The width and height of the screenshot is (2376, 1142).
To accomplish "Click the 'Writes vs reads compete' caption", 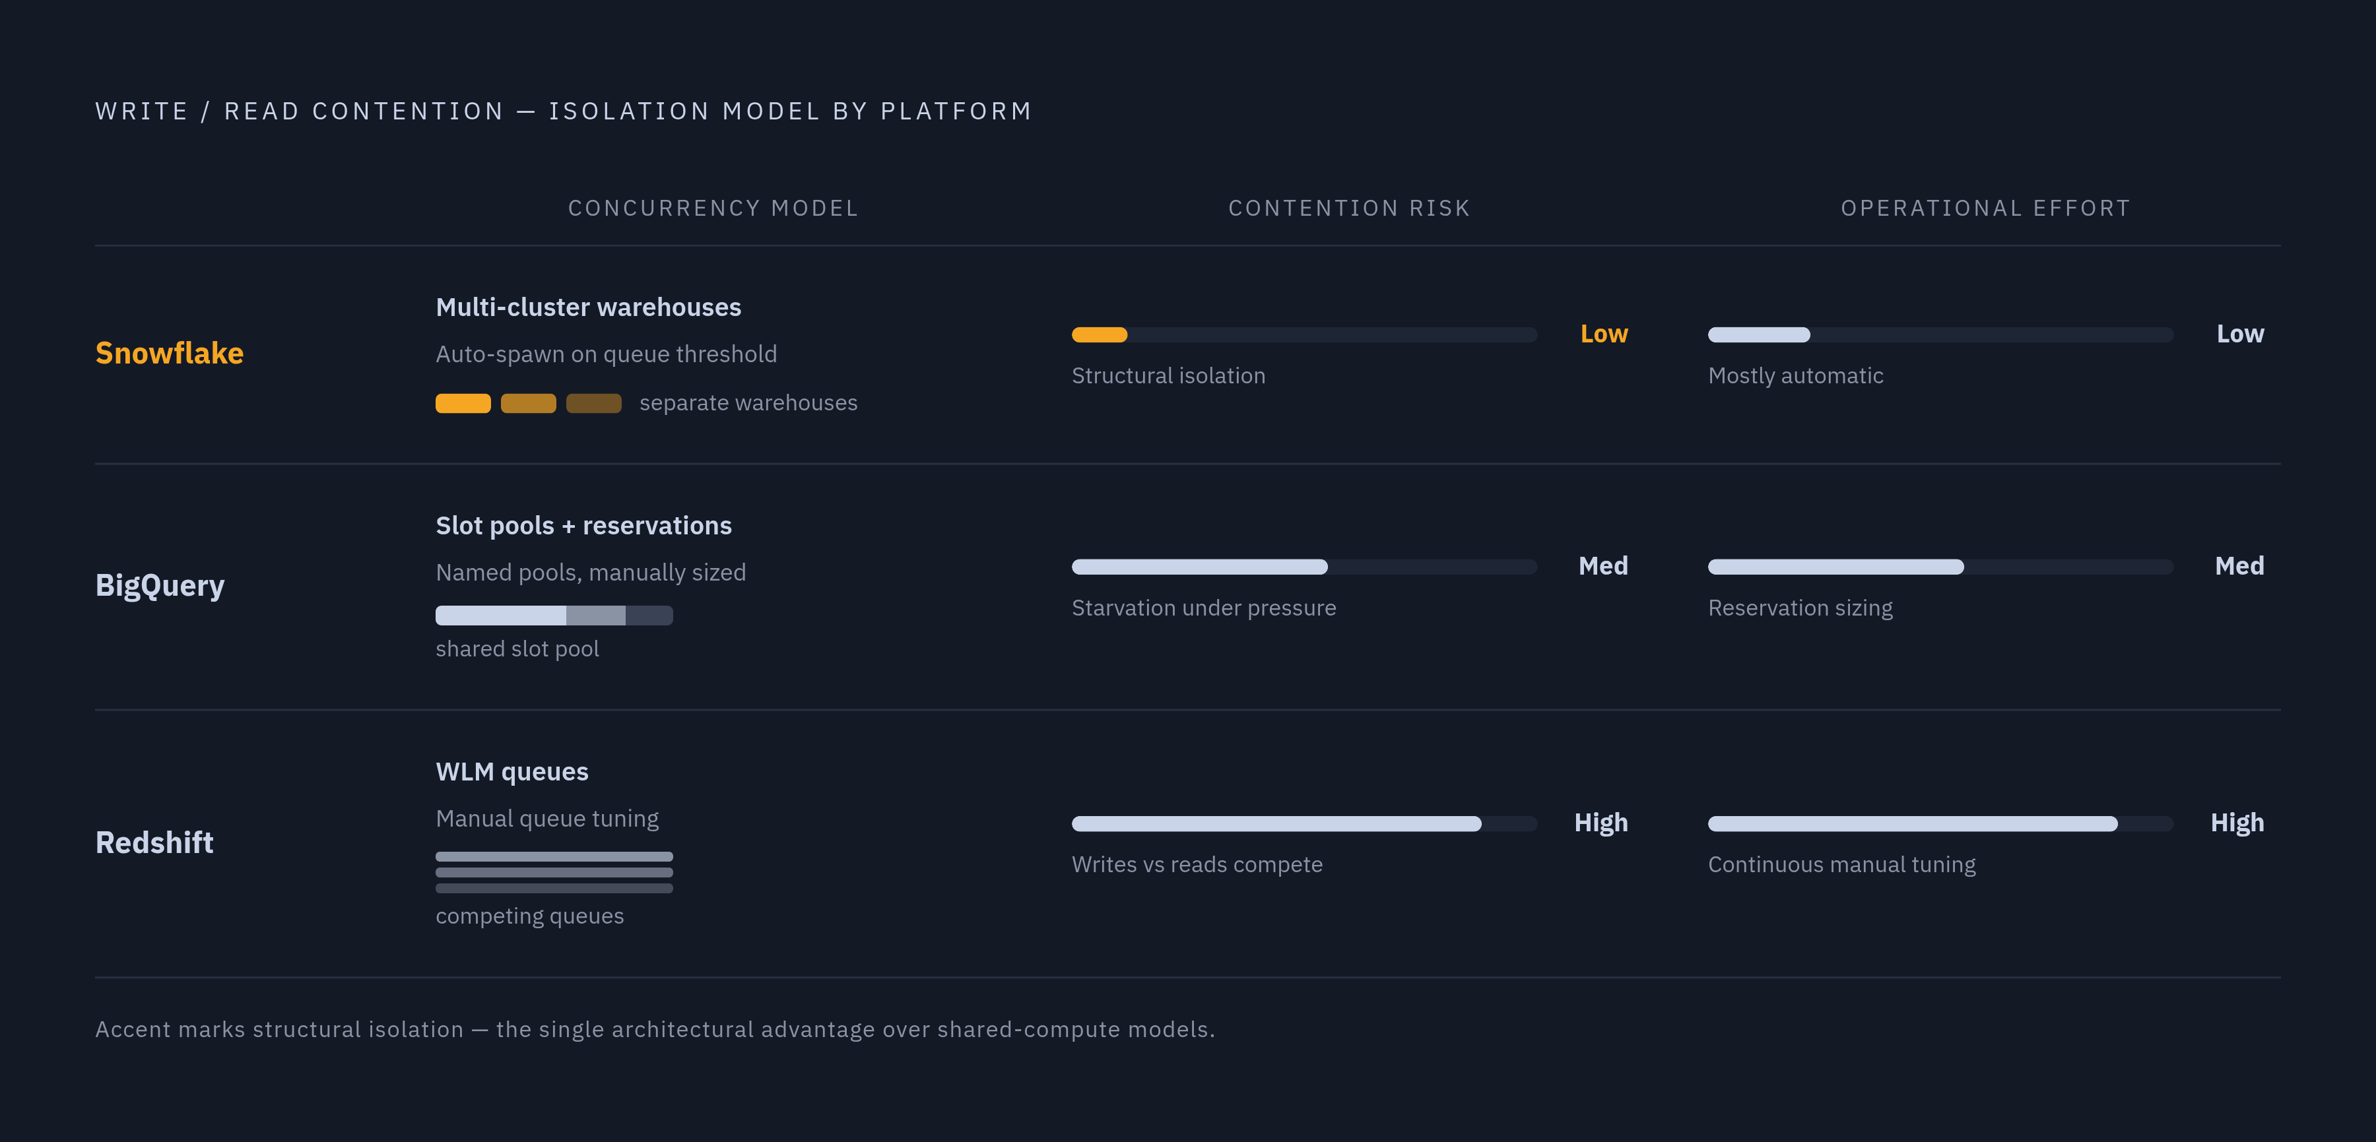I will click(x=1197, y=864).
